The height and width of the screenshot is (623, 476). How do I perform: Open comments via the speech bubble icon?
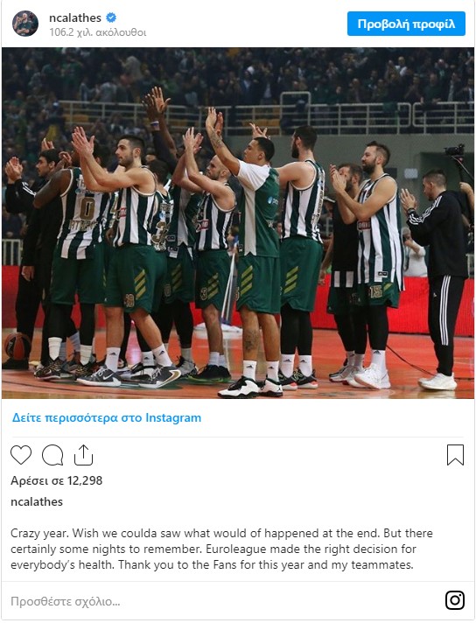click(52, 455)
